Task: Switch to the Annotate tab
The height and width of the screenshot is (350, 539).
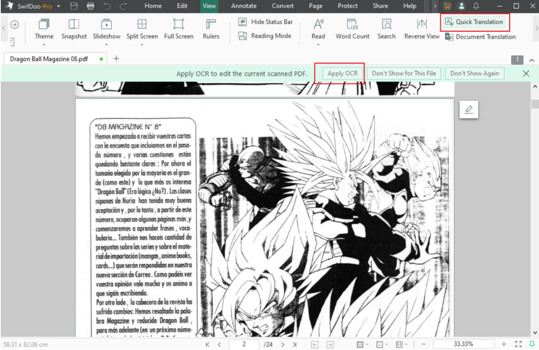Action: [x=244, y=6]
